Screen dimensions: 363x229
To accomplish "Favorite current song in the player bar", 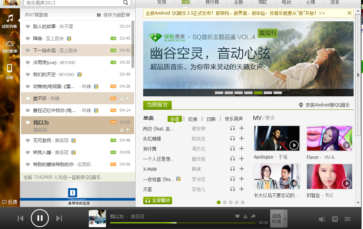I will coord(237,216).
